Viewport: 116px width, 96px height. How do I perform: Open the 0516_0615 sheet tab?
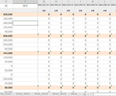coord(60,94)
